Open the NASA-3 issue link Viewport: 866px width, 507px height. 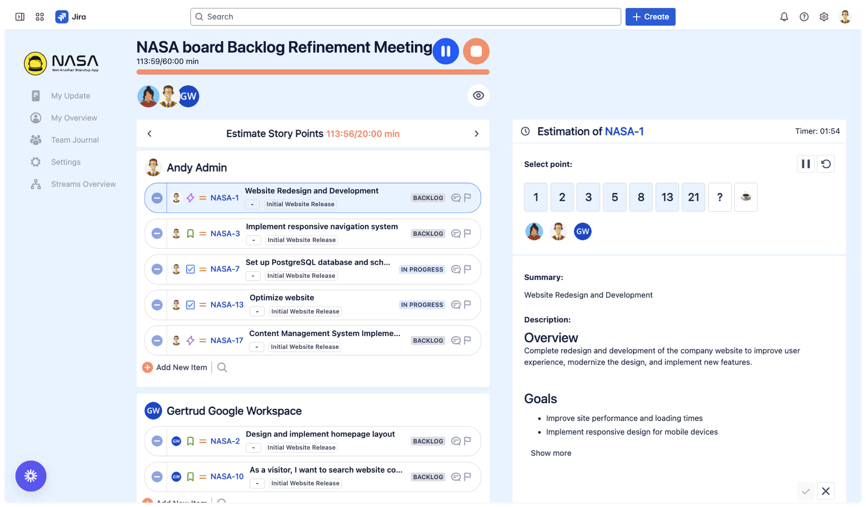(x=225, y=234)
